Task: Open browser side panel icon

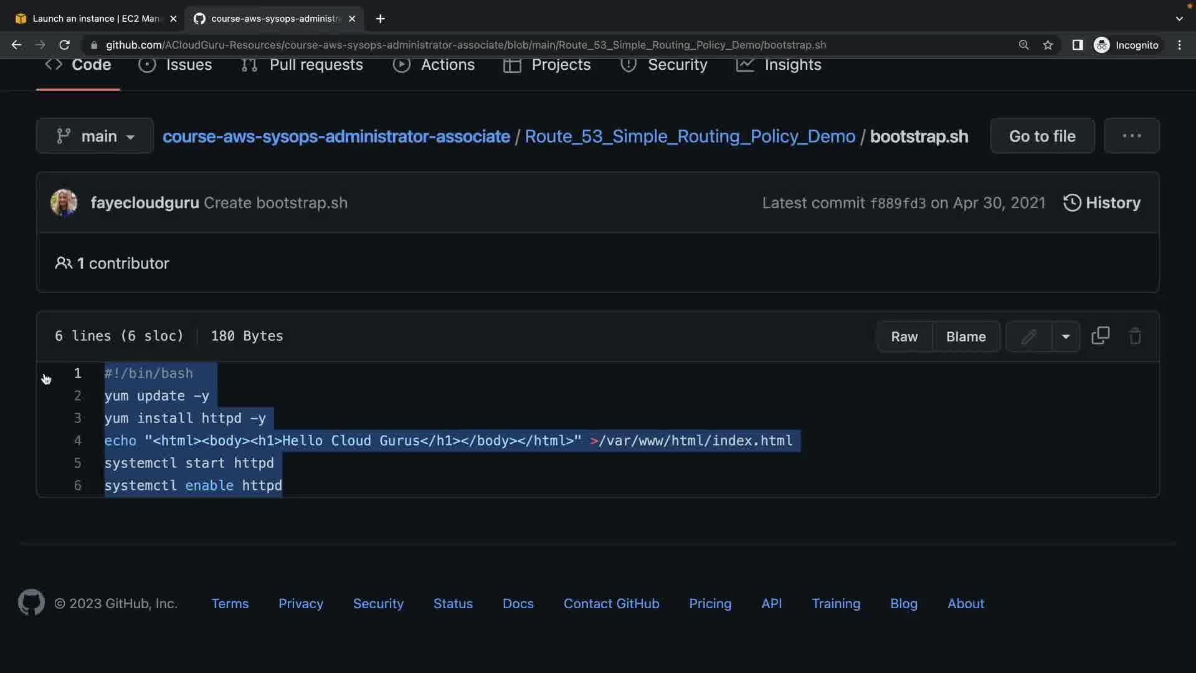Action: pyautogui.click(x=1077, y=45)
